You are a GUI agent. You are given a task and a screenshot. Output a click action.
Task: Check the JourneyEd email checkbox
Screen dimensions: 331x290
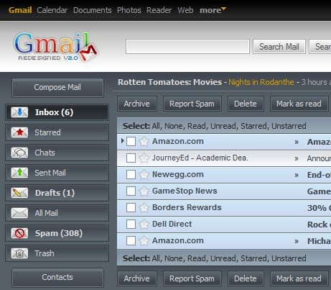click(131, 158)
